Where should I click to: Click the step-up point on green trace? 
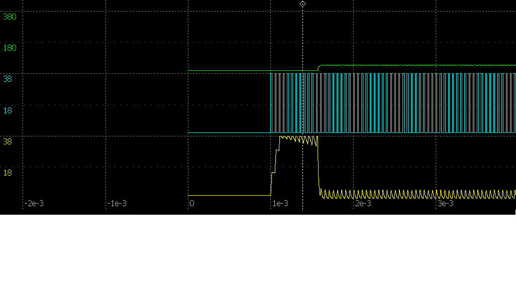click(x=319, y=68)
